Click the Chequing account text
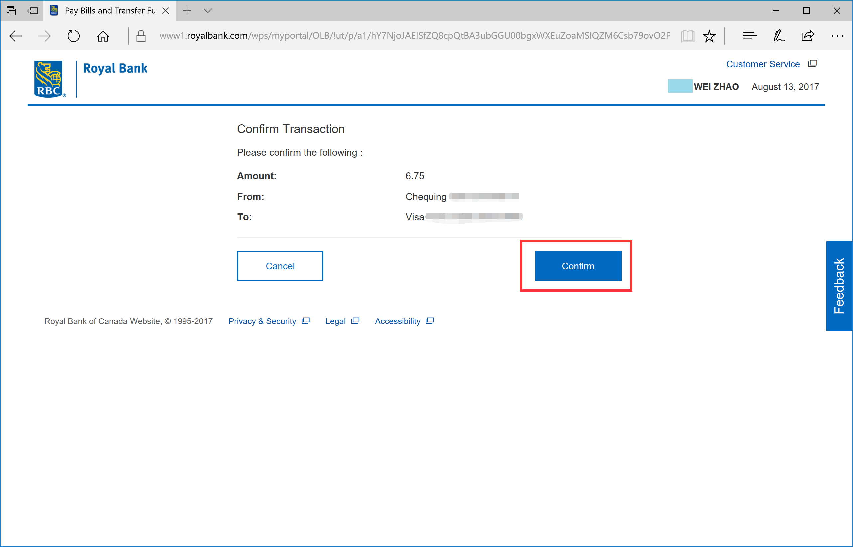 (x=426, y=197)
